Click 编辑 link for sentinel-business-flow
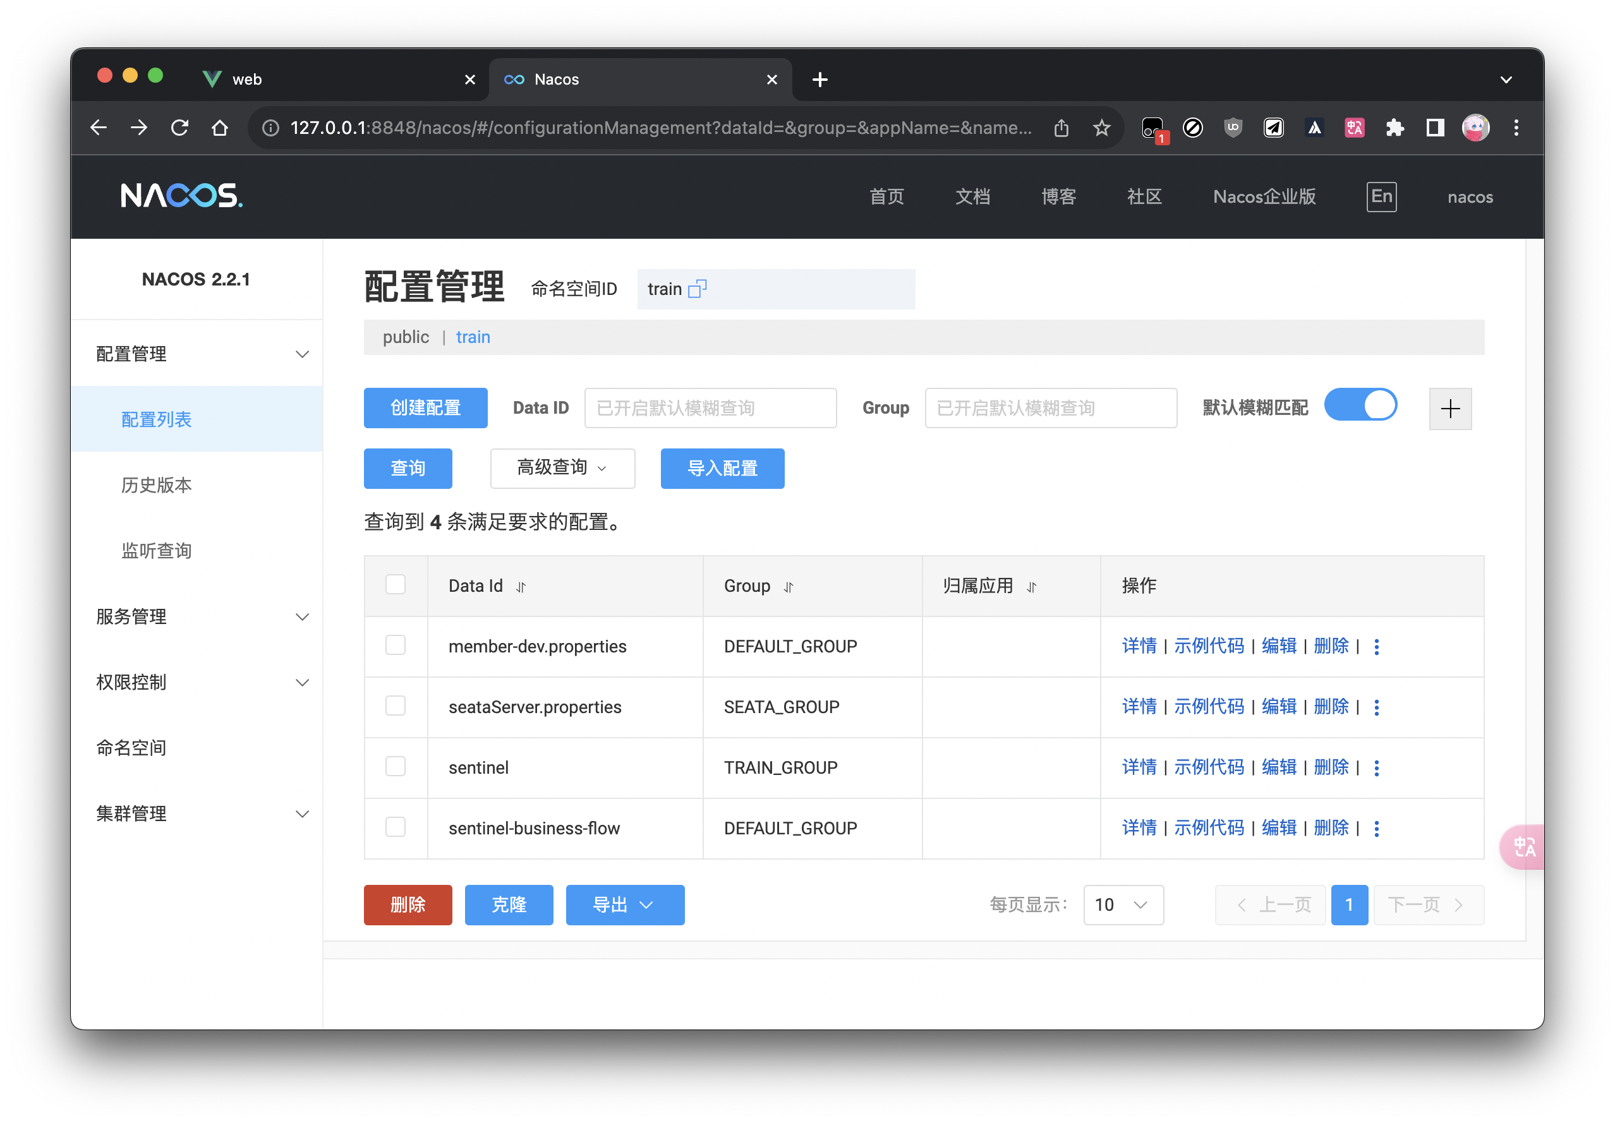Viewport: 1615px width, 1123px height. point(1278,827)
